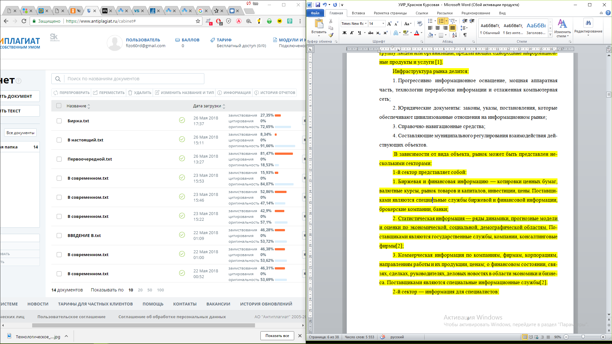The image size is (612, 344).
Task: Click the Copy icon in Word clipboard group
Action: tap(331, 28)
